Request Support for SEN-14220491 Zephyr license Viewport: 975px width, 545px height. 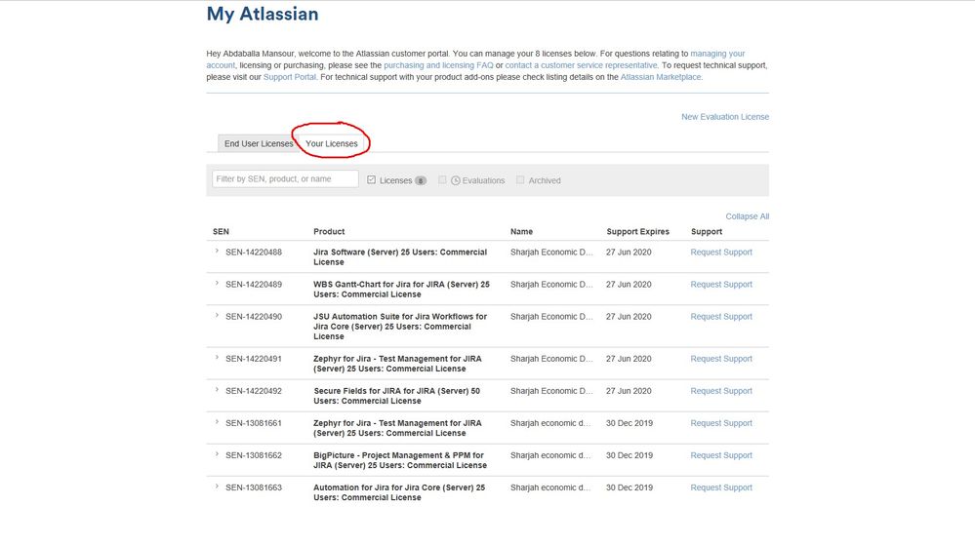721,359
